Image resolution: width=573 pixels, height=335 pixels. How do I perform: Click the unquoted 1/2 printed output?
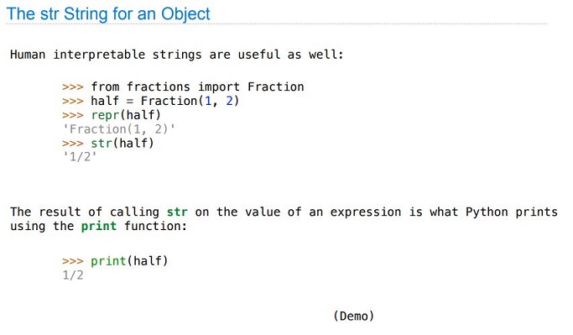point(73,275)
